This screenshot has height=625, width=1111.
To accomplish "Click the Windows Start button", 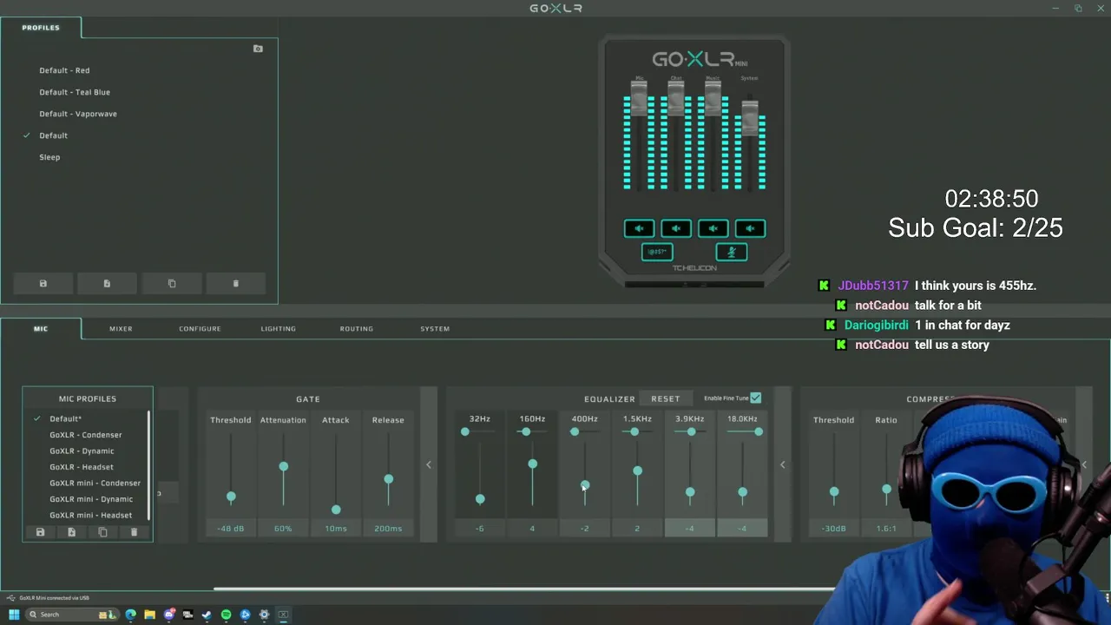I will [14, 615].
